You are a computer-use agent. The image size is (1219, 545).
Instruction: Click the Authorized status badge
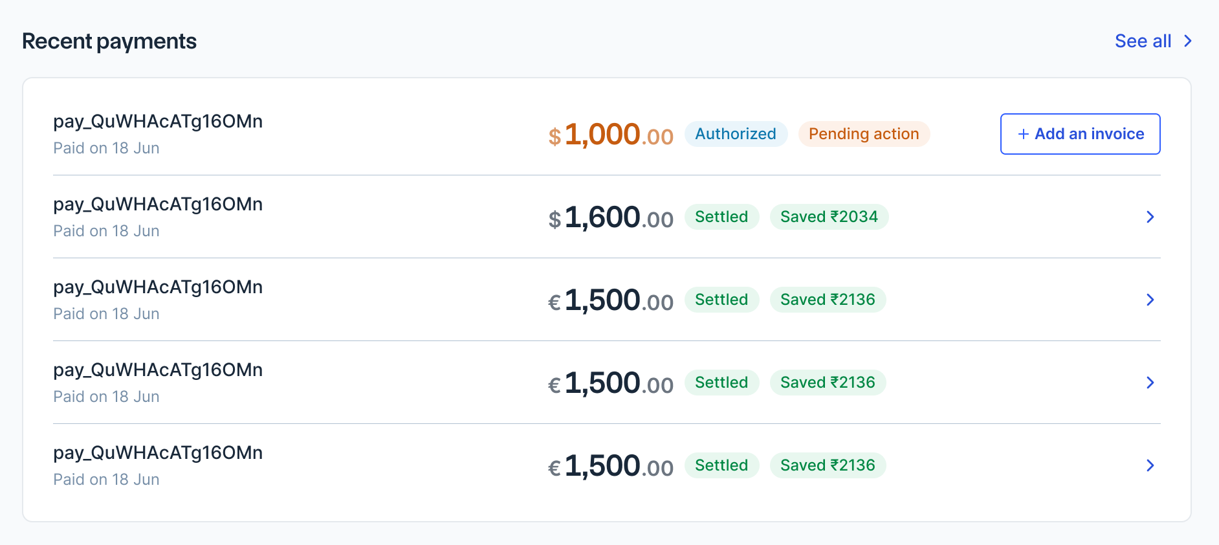point(736,134)
